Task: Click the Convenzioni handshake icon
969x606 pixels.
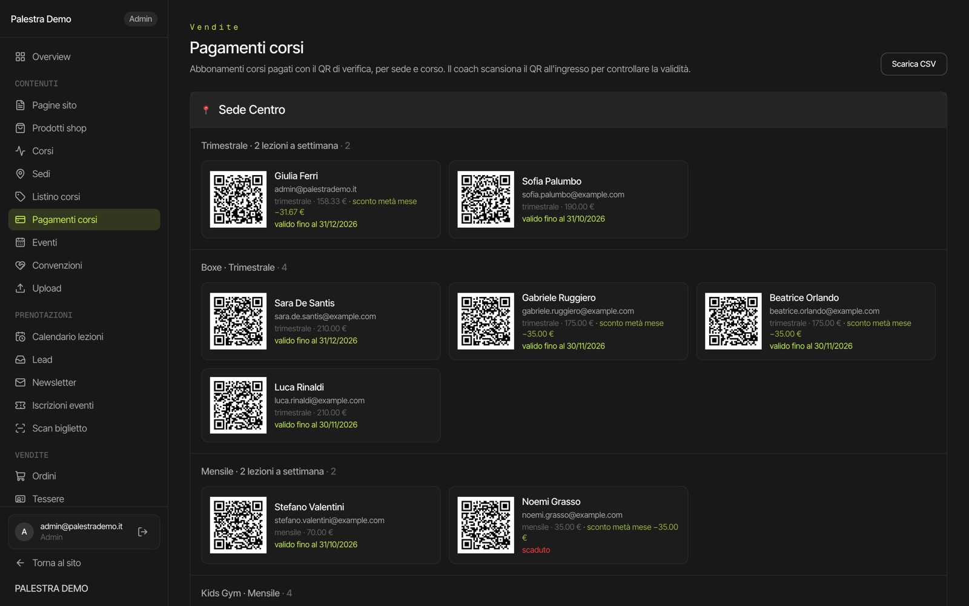Action: (20, 265)
